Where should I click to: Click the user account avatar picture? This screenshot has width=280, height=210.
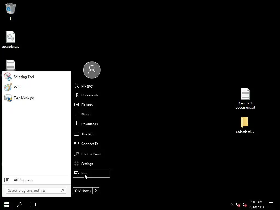[x=92, y=70]
